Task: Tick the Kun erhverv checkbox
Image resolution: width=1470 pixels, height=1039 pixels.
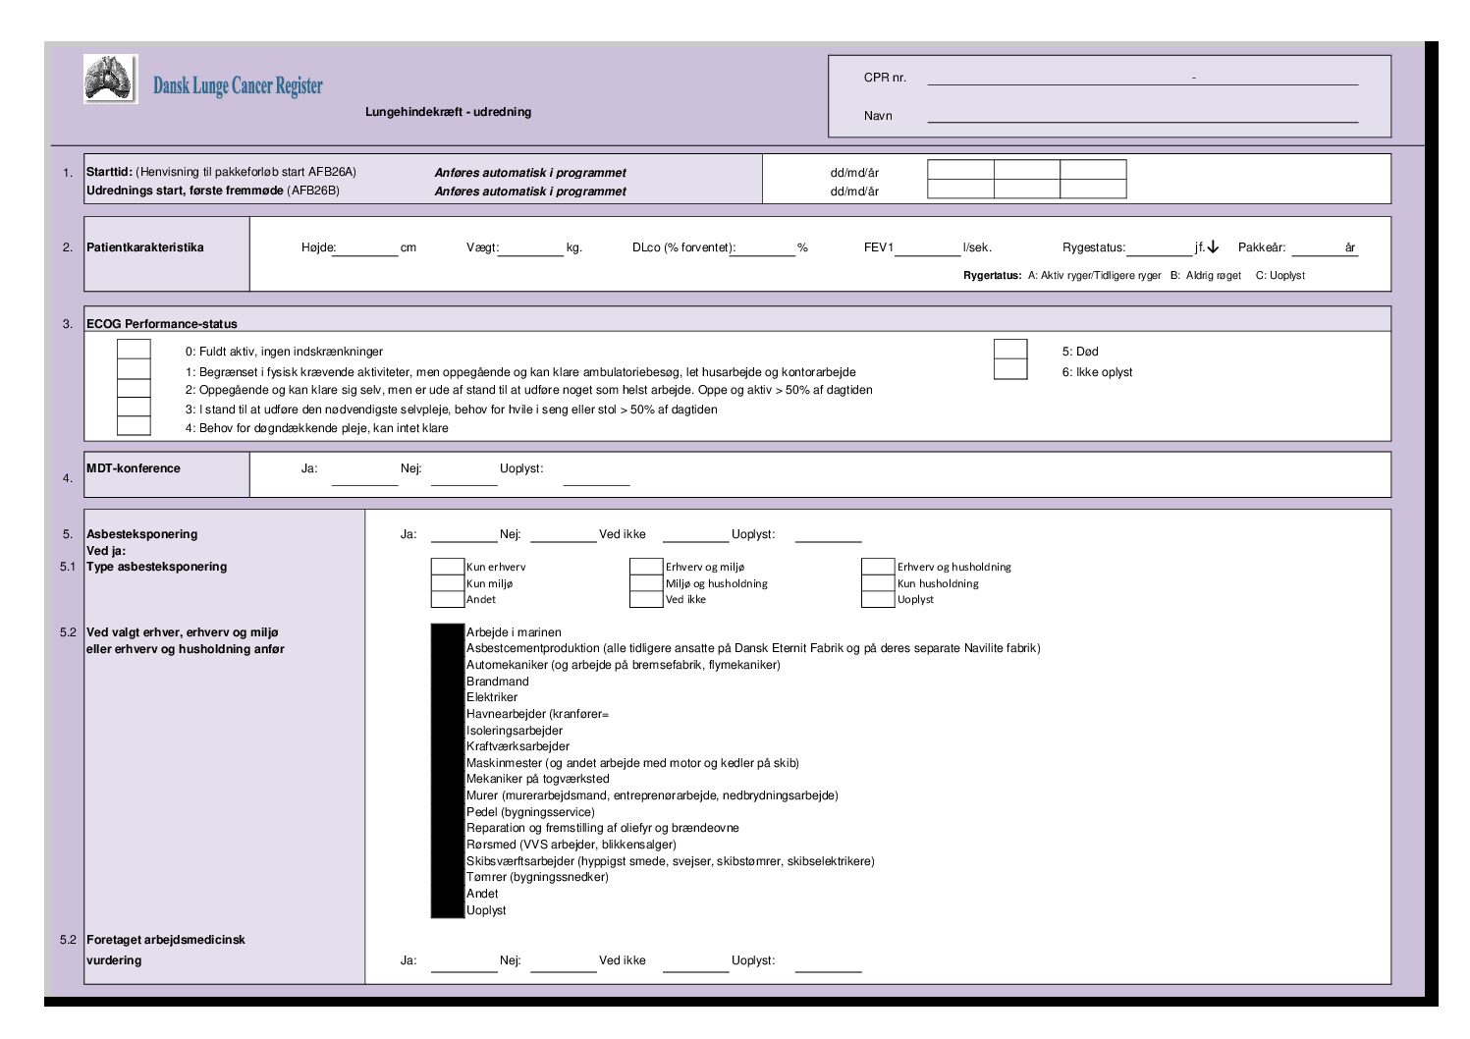Action: tap(448, 567)
